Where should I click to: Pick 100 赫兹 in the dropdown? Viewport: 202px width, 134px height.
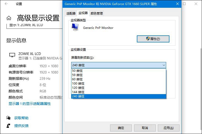click(x=119, y=84)
